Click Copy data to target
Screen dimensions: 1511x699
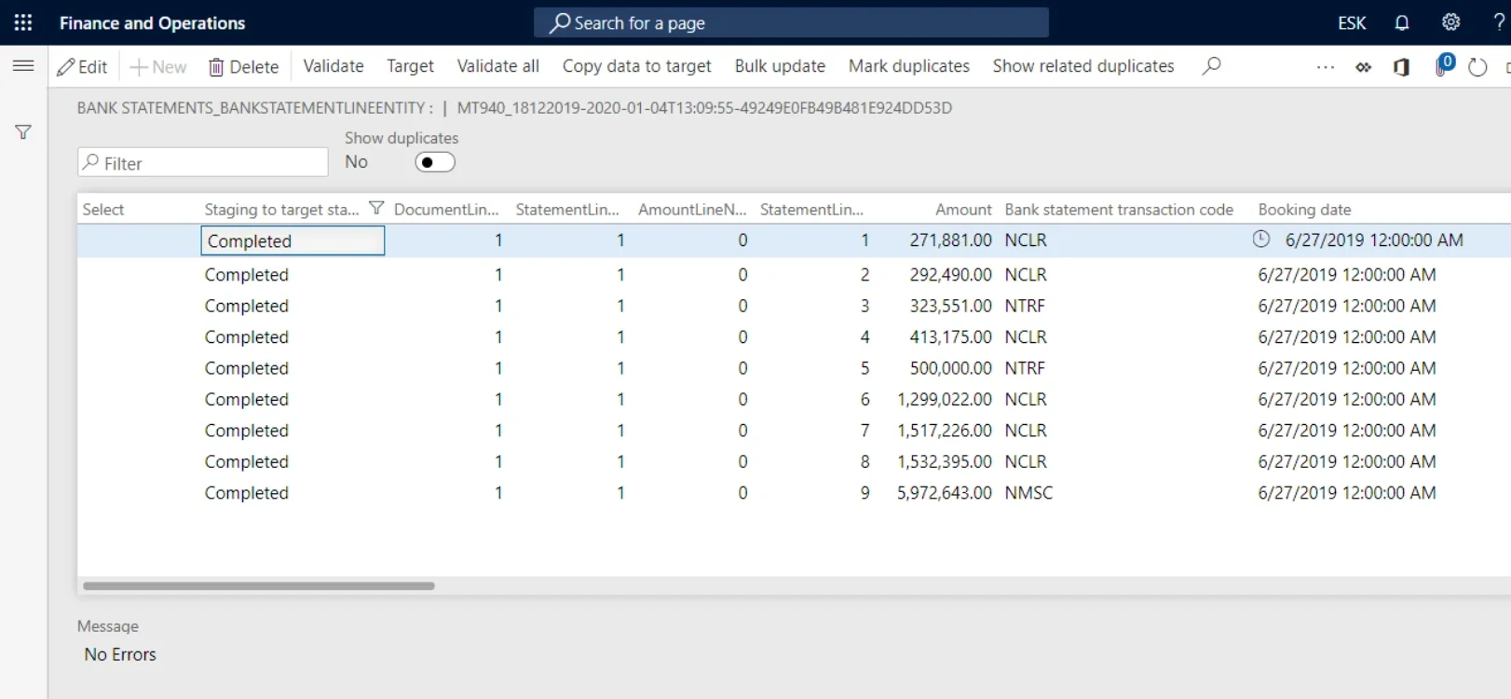coord(637,66)
